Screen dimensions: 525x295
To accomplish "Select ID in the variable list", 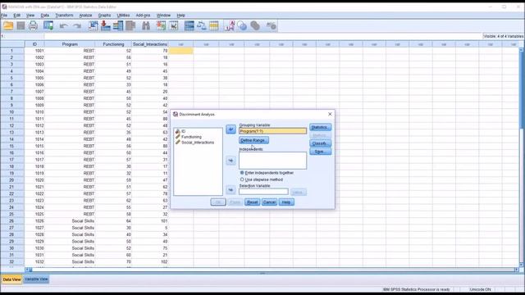I will (x=183, y=131).
